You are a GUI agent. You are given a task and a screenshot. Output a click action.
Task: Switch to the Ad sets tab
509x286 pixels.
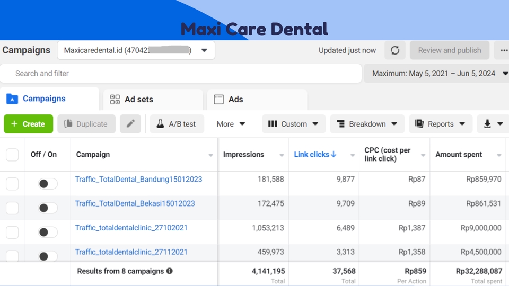click(153, 100)
